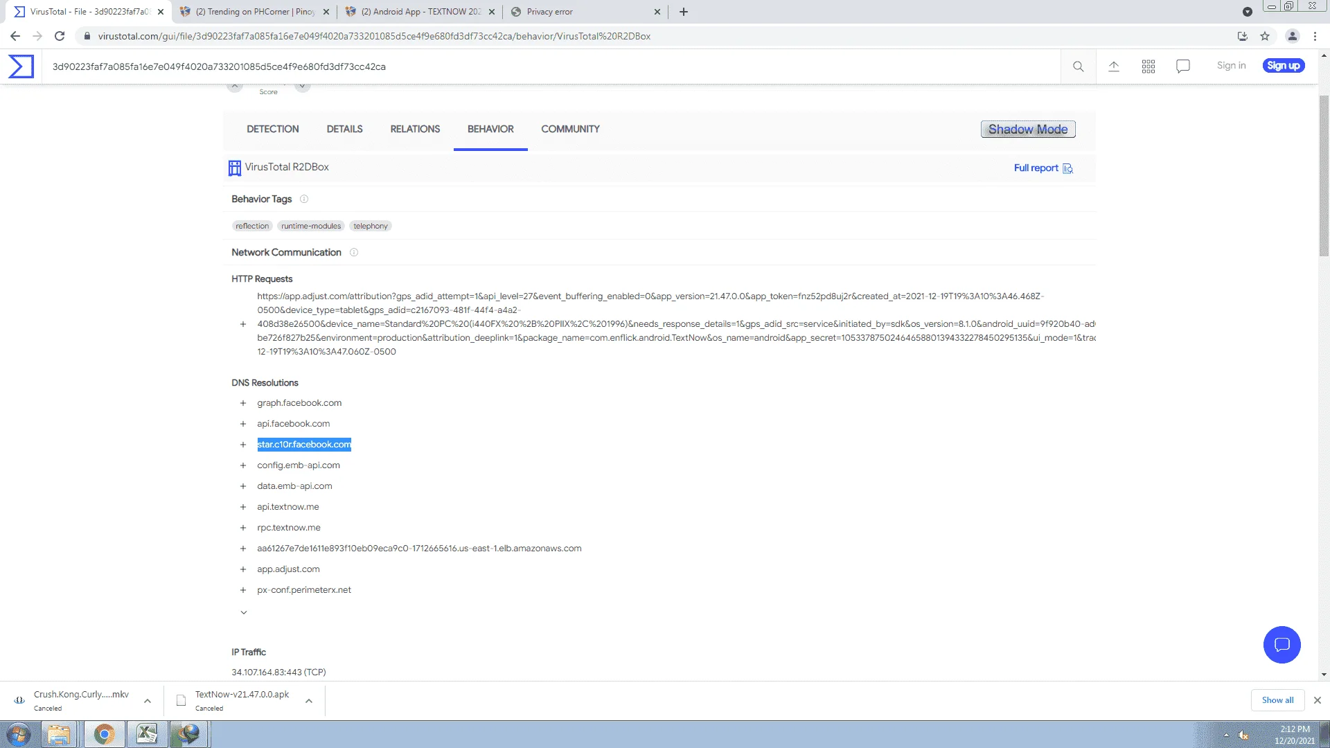Image resolution: width=1330 pixels, height=748 pixels.
Task: Switch to the DETECTION tab
Action: 273,129
